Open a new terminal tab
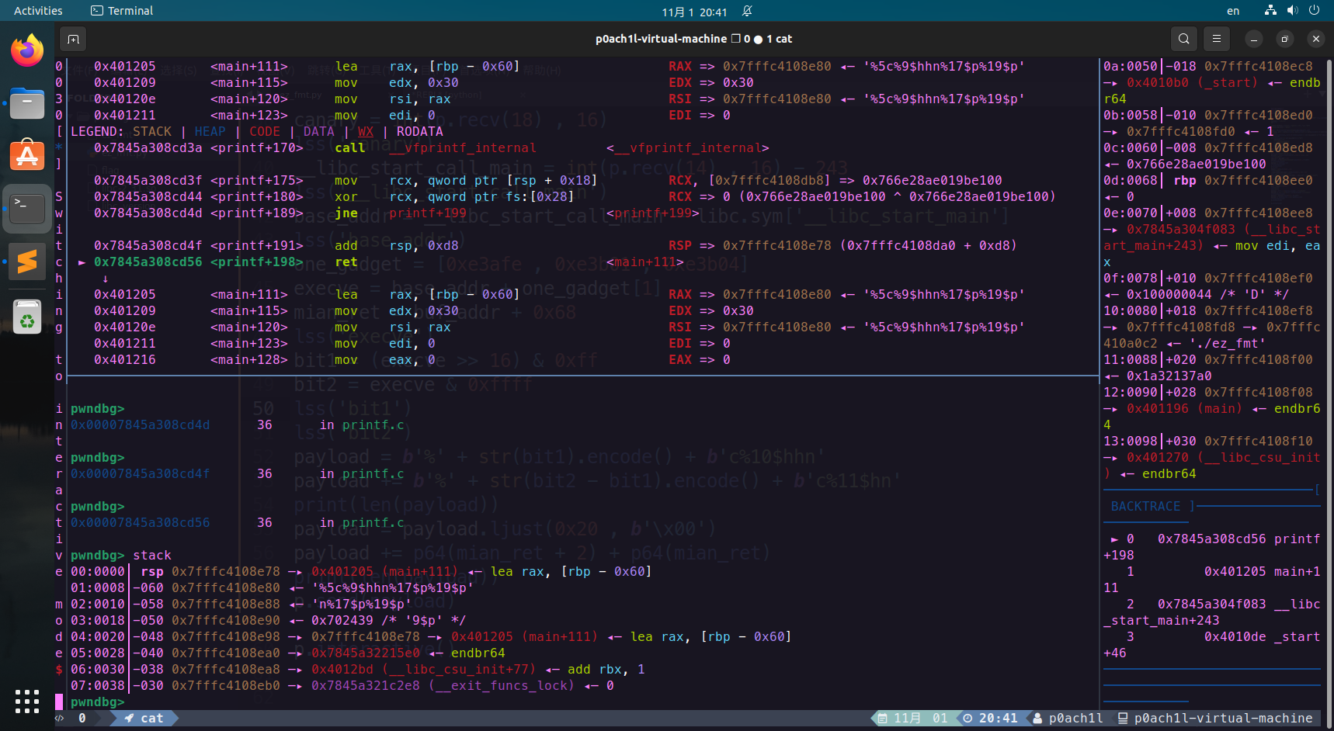The height and width of the screenshot is (731, 1334). (x=73, y=39)
